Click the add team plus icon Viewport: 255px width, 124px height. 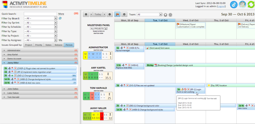(170, 15)
